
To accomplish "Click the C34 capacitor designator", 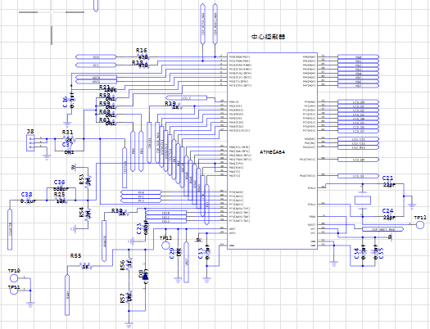I will pos(356,254).
